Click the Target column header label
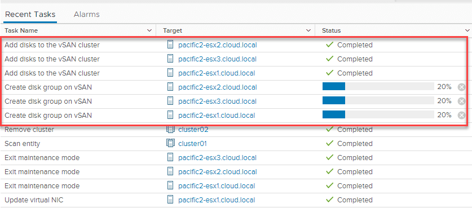 tap(173, 30)
